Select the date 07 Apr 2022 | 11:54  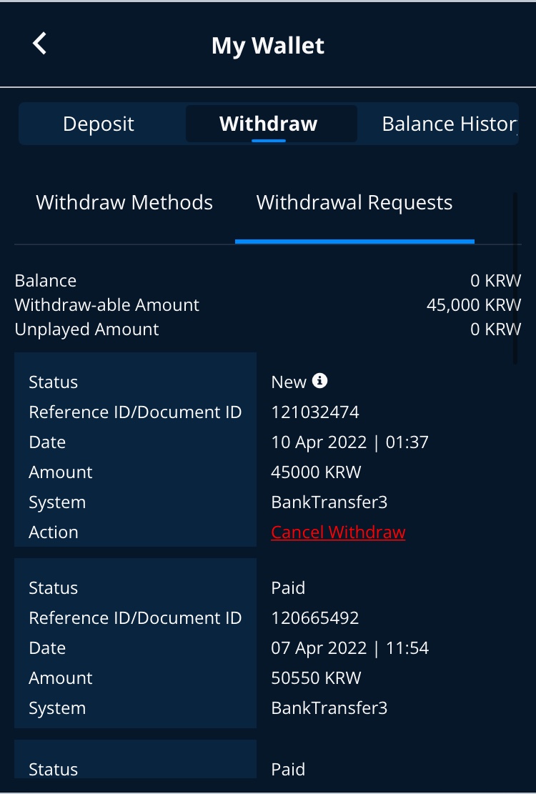point(349,647)
